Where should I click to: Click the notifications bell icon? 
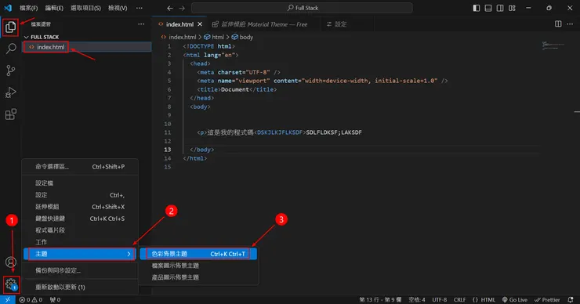pyautogui.click(x=571, y=299)
